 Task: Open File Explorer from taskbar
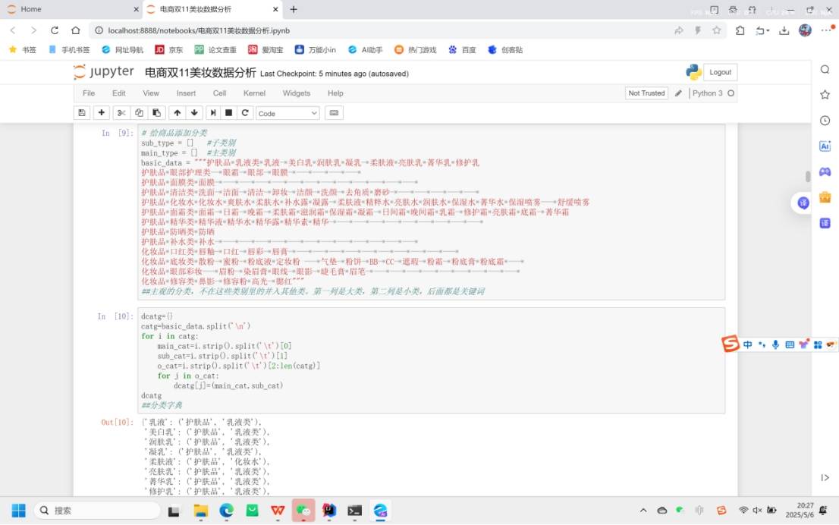click(x=201, y=511)
